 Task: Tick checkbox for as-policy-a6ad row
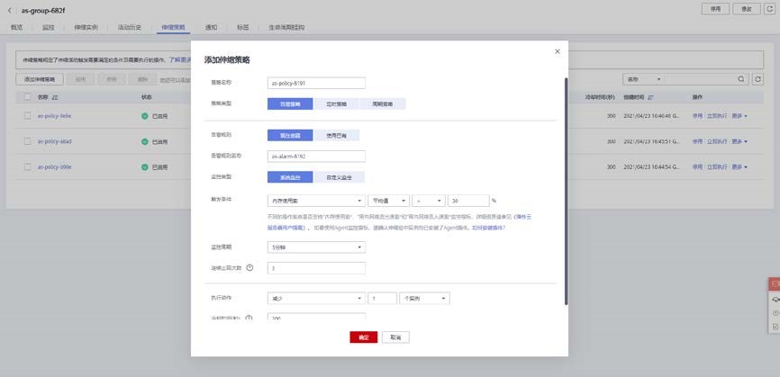click(28, 141)
